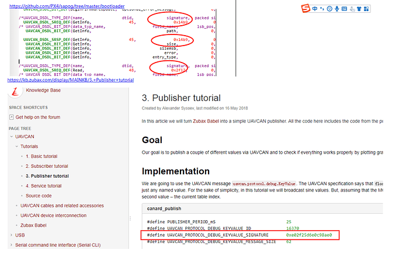Open the USB page tree item
This screenshot has width=403, height=253.
click(20, 235)
